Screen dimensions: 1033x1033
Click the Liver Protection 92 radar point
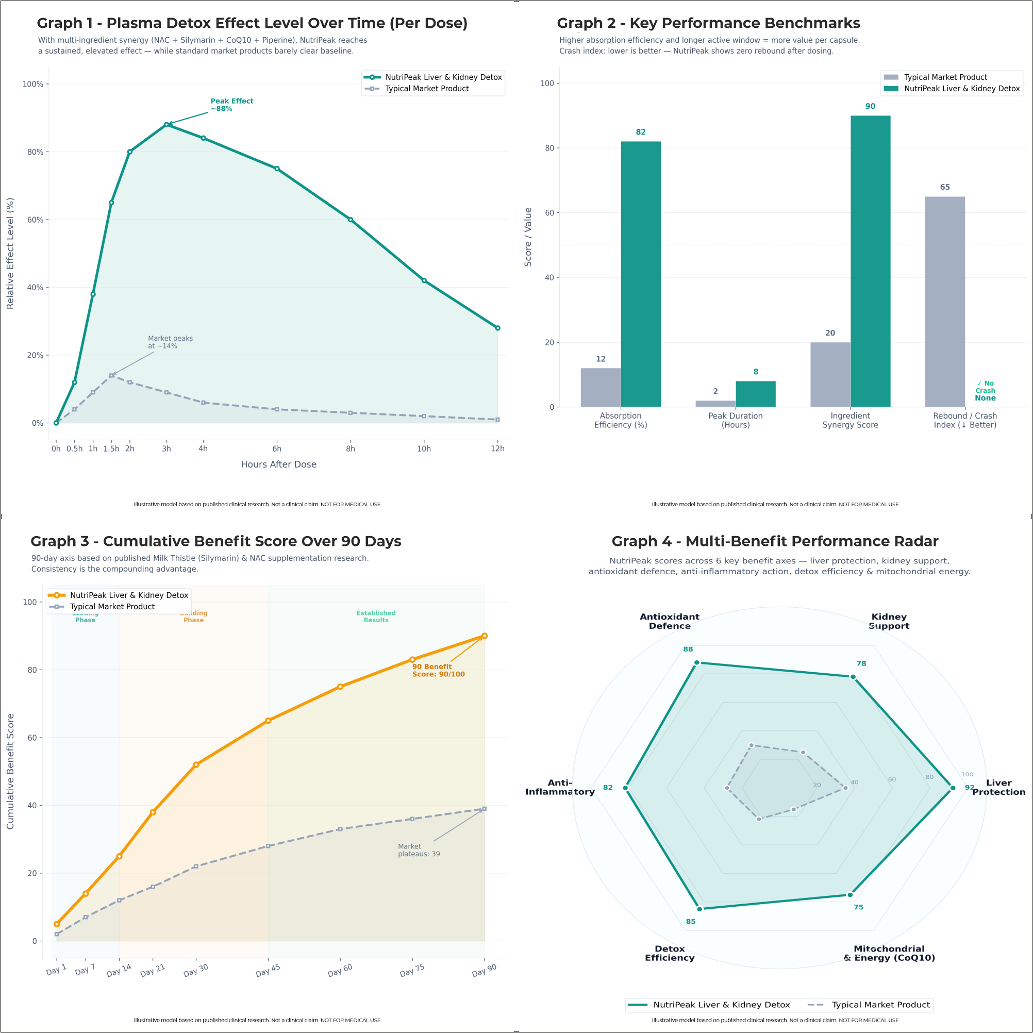click(x=953, y=788)
